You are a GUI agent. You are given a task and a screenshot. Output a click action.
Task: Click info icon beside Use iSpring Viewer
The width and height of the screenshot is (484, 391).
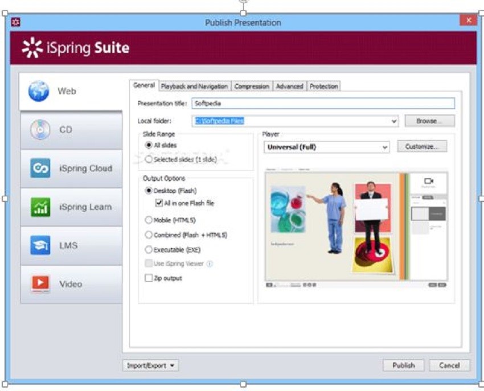click(210, 264)
